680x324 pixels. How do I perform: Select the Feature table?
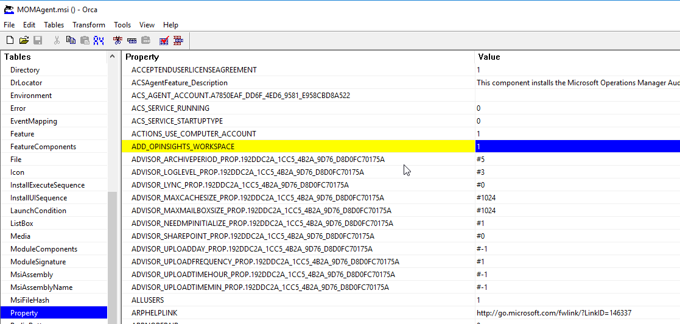pyautogui.click(x=23, y=134)
